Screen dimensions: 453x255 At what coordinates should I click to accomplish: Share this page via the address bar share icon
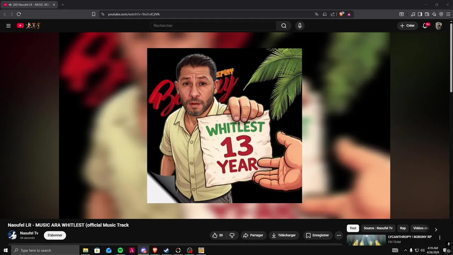(333, 14)
